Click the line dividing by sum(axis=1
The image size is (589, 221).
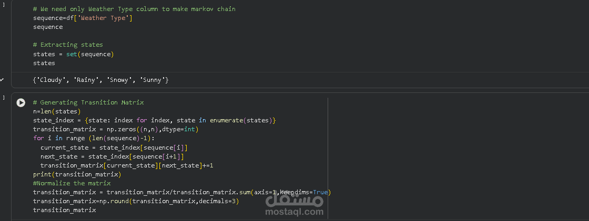[182, 193]
